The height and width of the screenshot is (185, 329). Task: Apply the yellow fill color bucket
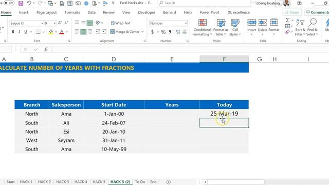51,32
